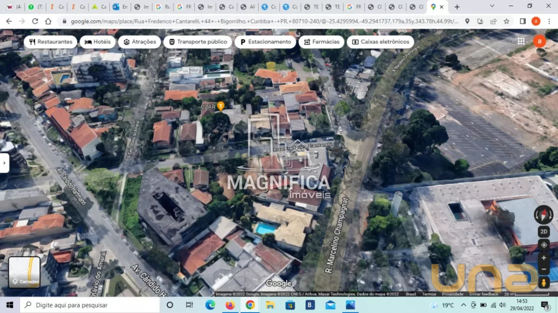Show hidden system tray icons

(463, 305)
